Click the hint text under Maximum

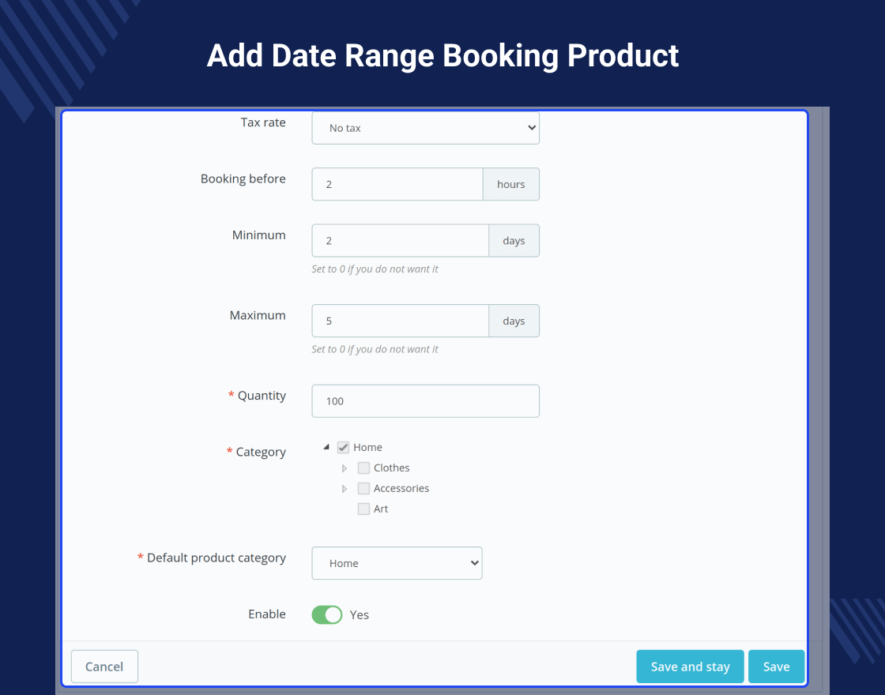click(375, 349)
